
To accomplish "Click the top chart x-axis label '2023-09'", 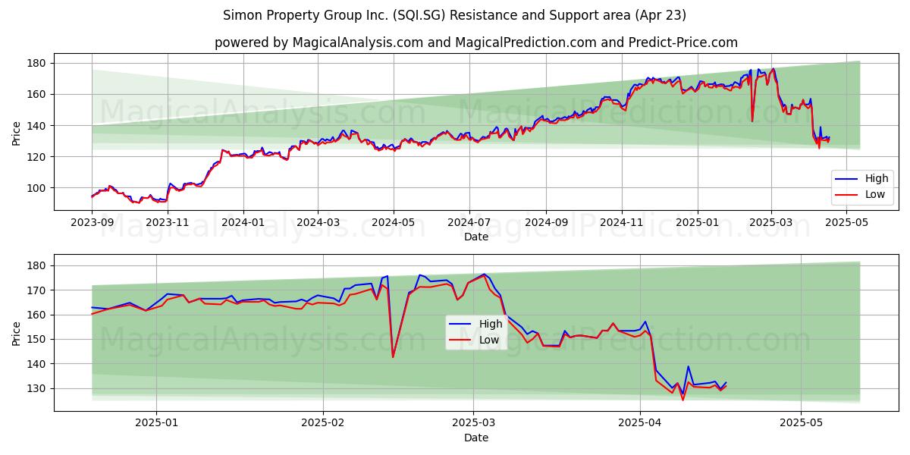I will pos(93,224).
